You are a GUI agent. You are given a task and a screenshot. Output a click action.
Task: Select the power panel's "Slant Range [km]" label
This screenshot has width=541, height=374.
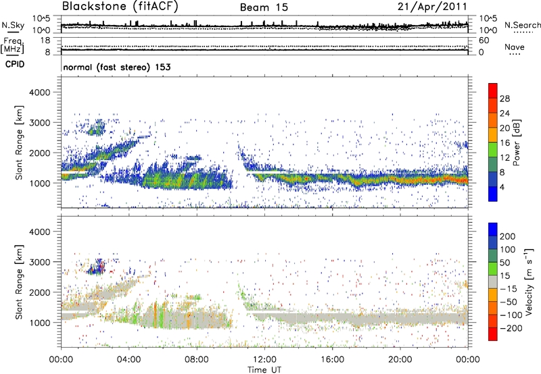click(x=19, y=142)
